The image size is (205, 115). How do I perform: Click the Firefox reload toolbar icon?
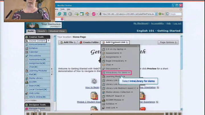(x=59, y=14)
